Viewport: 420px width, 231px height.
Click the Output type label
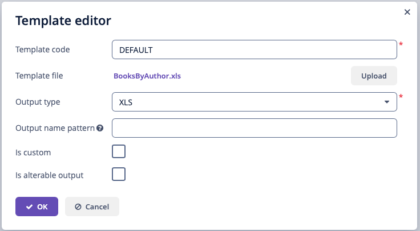pyautogui.click(x=38, y=102)
